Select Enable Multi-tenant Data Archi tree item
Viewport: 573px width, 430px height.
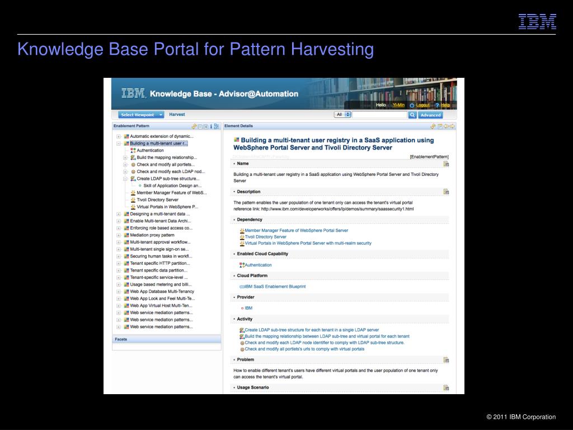161,221
